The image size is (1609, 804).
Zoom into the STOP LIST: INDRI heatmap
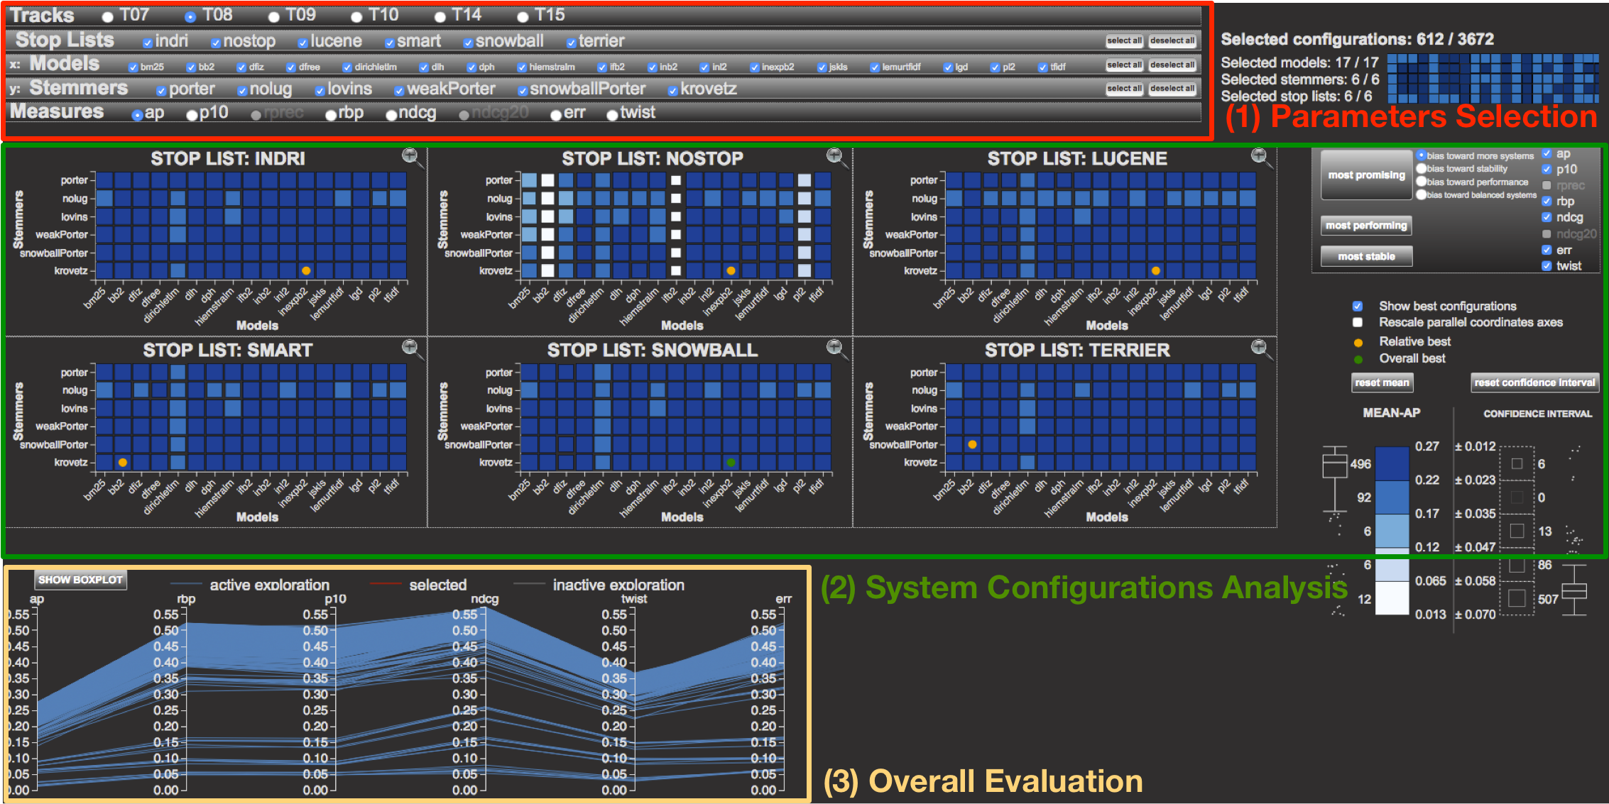pyautogui.click(x=410, y=155)
